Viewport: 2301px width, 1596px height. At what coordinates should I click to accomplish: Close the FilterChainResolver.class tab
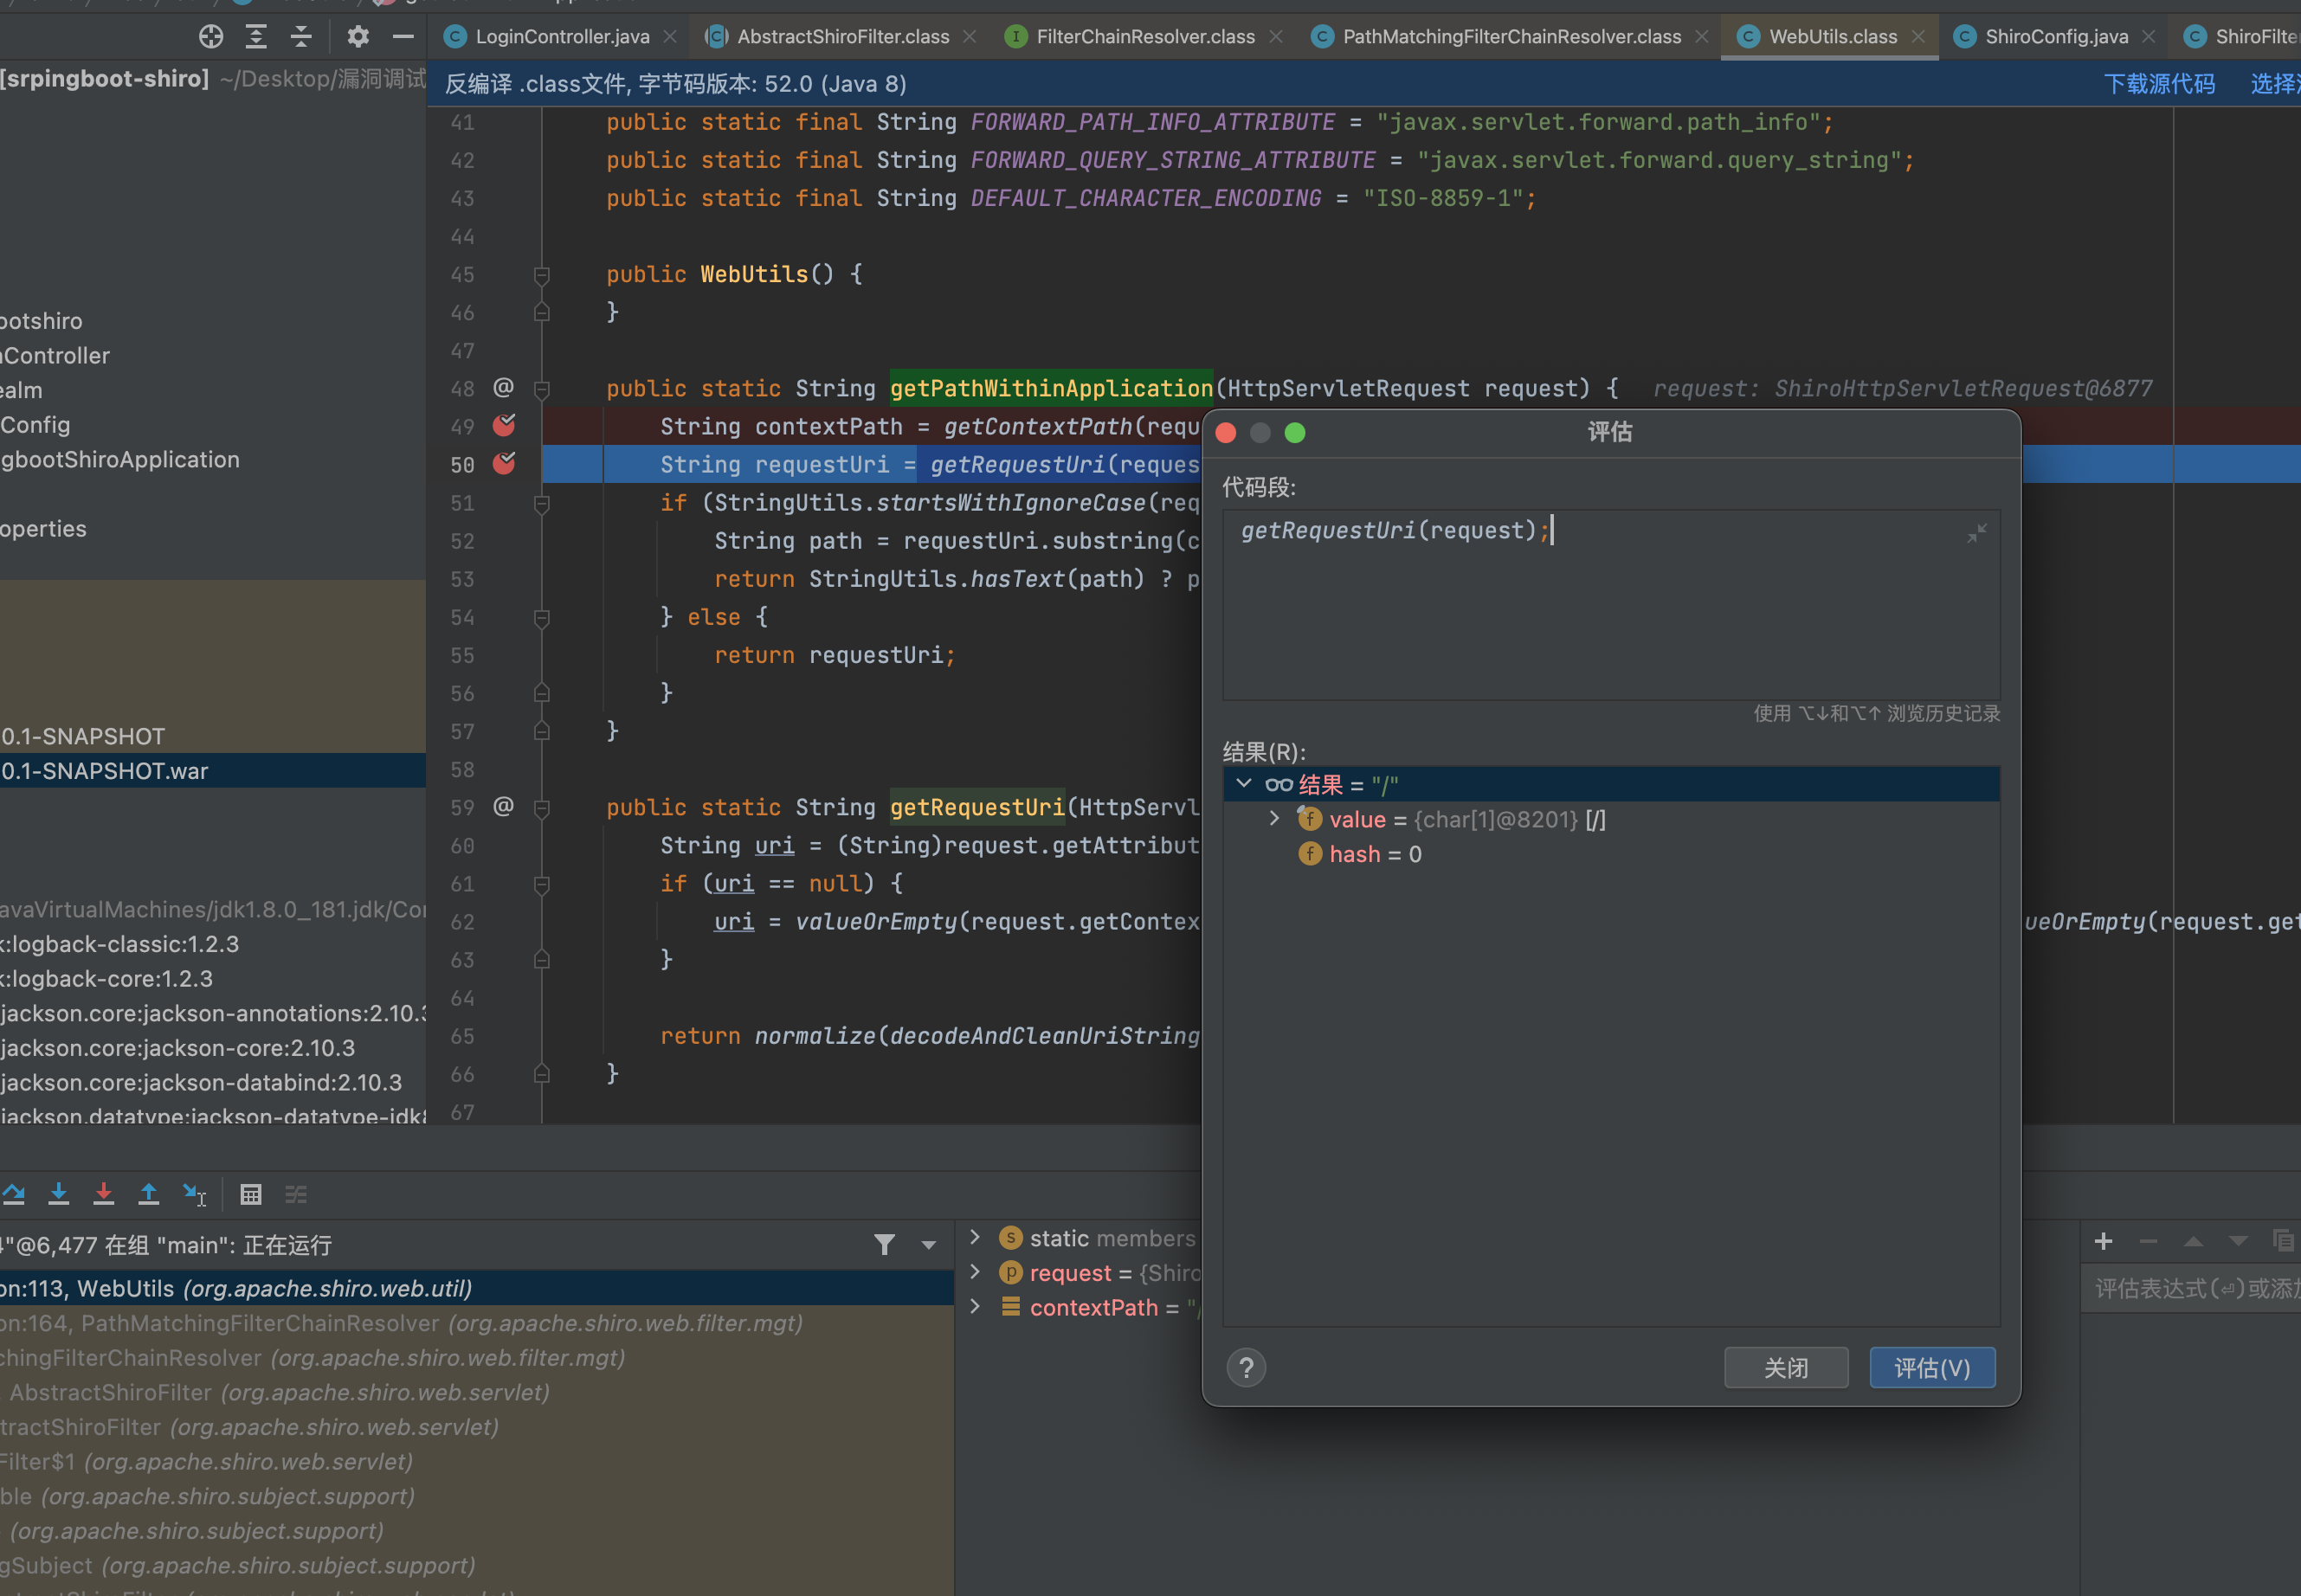pyautogui.click(x=1276, y=37)
